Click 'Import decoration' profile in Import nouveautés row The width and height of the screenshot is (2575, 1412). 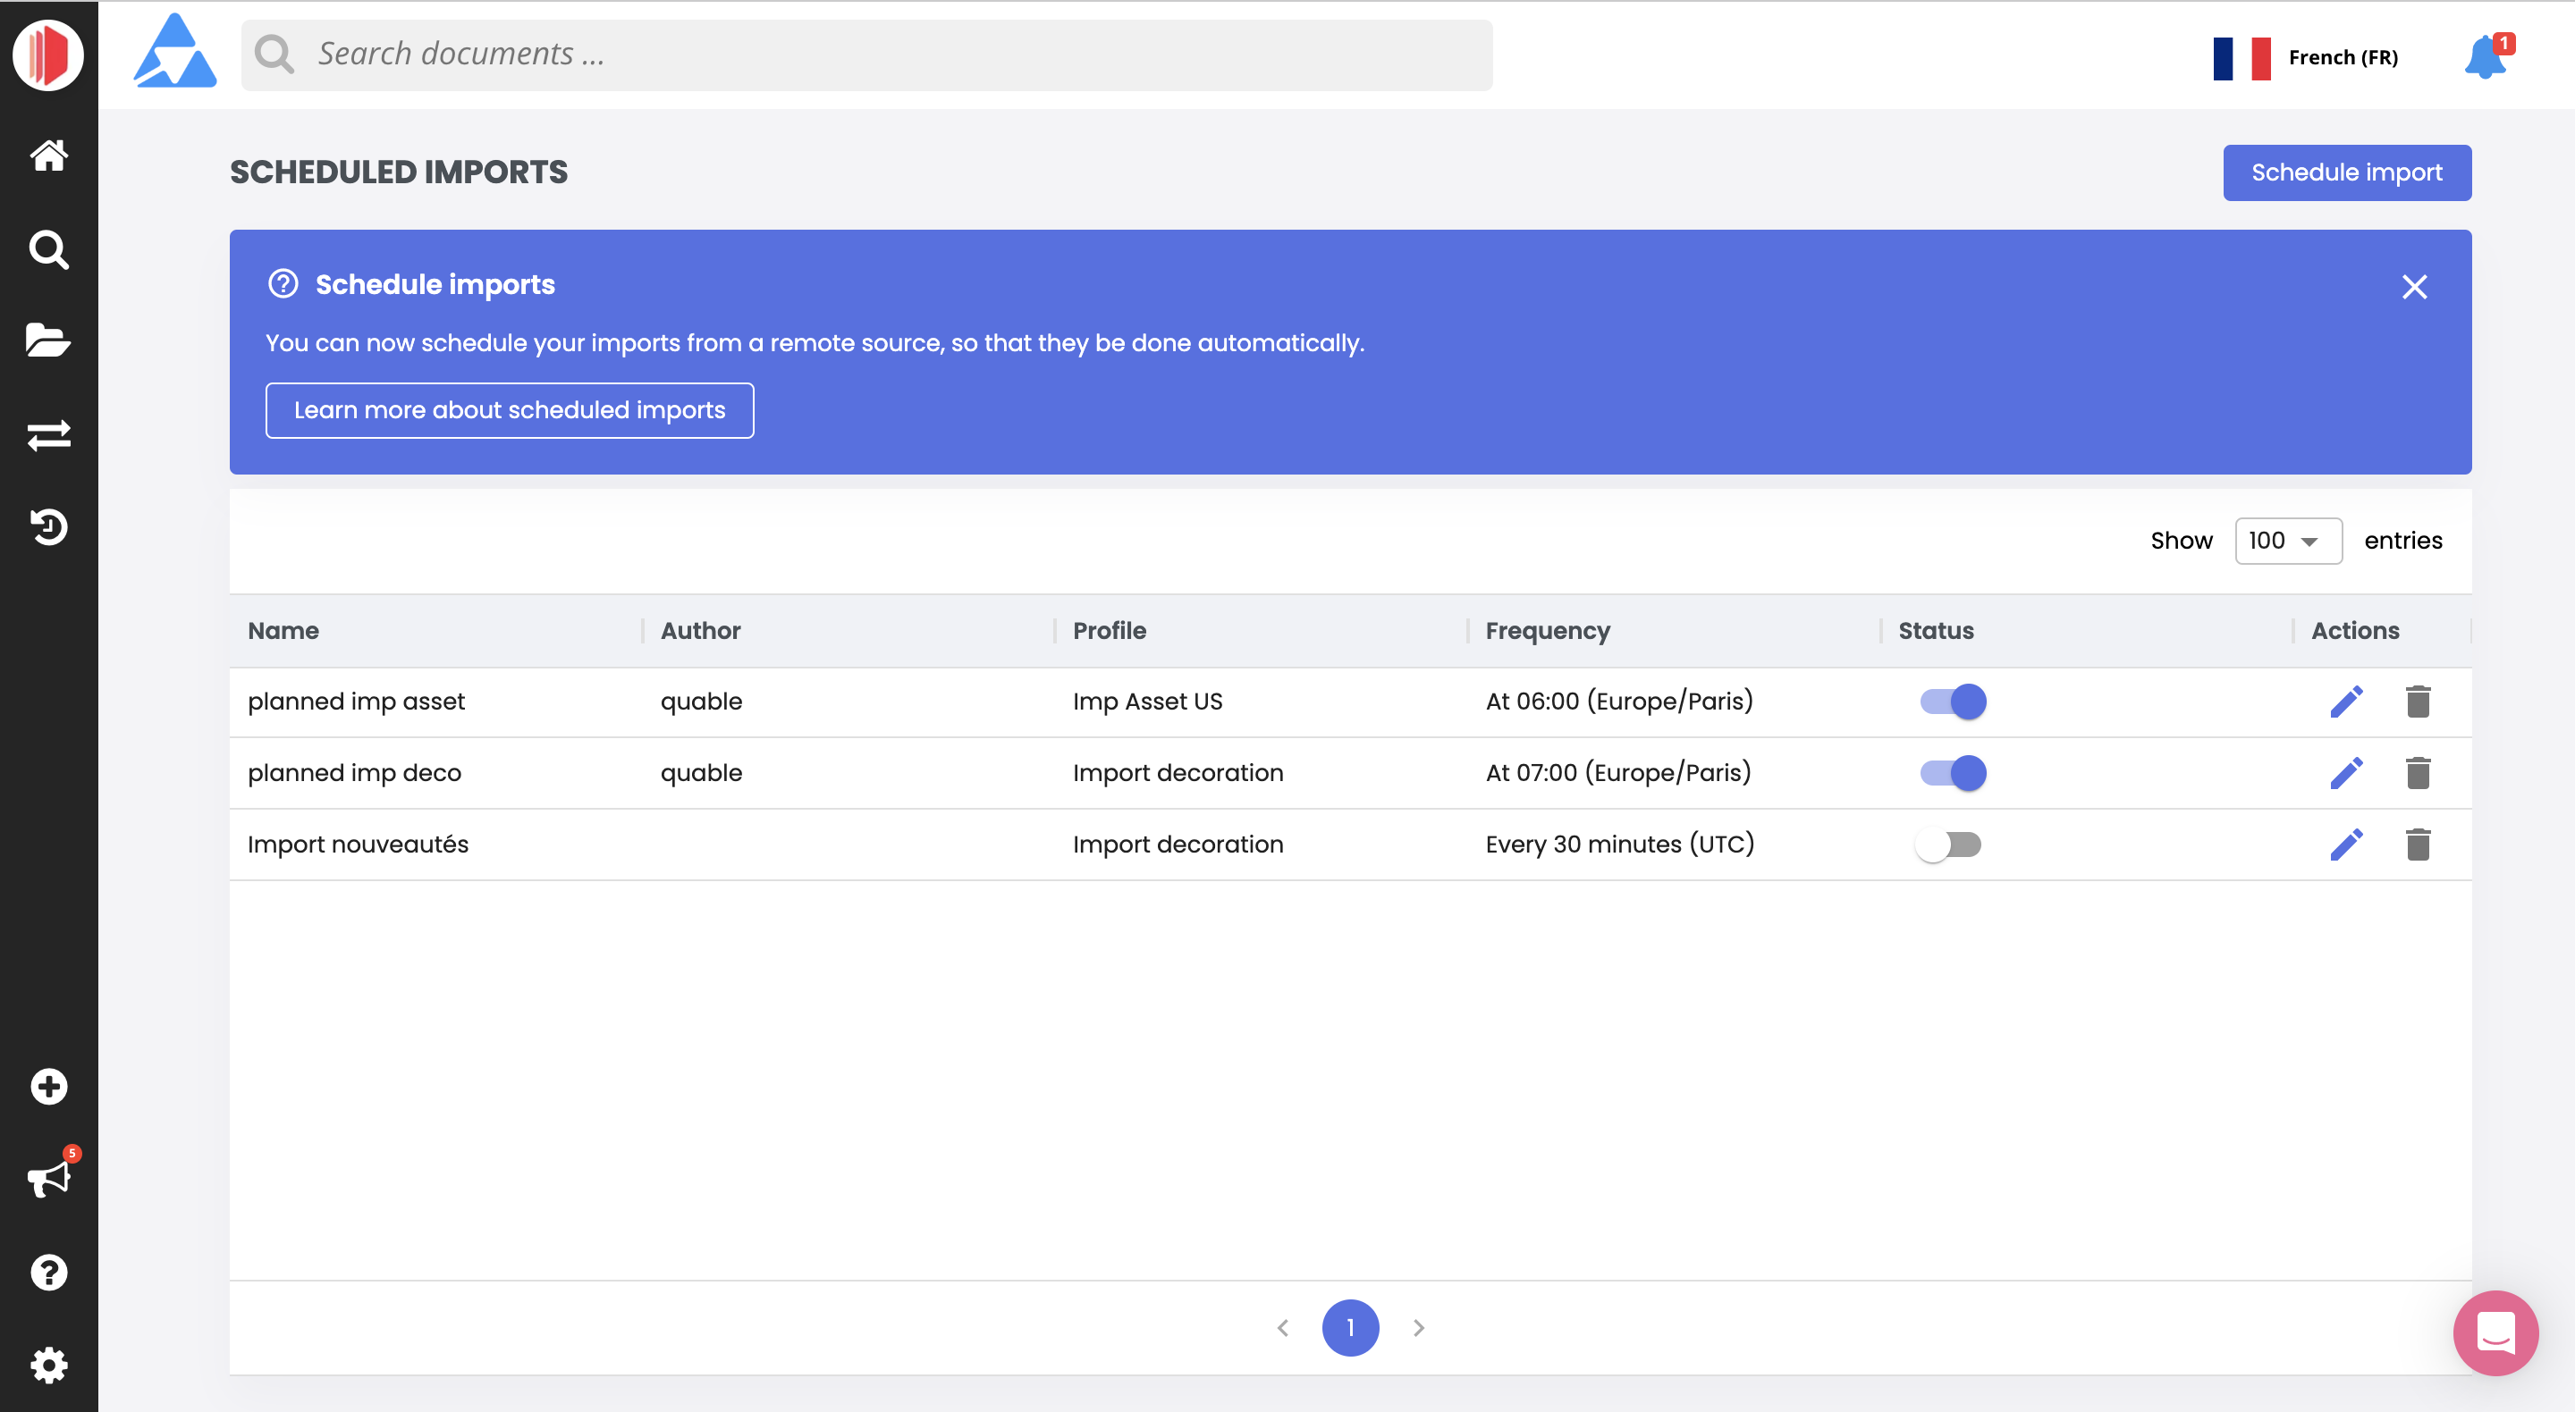pos(1178,845)
